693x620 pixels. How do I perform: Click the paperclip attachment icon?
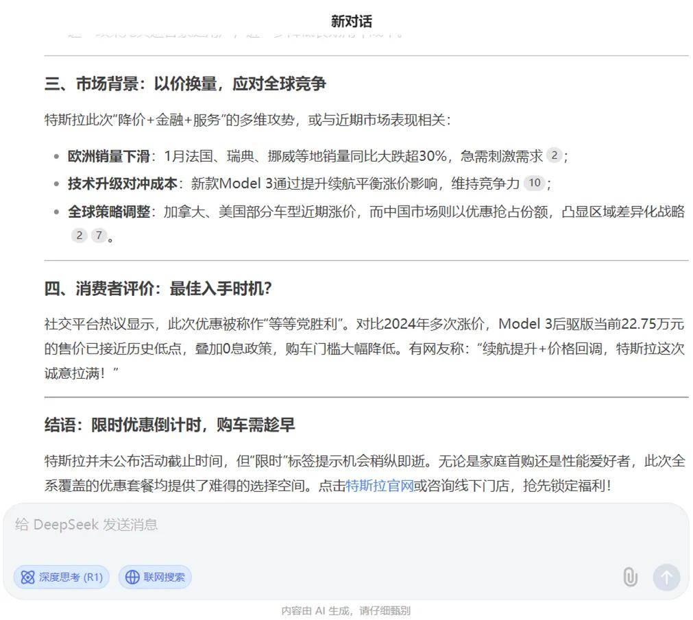pyautogui.click(x=630, y=578)
